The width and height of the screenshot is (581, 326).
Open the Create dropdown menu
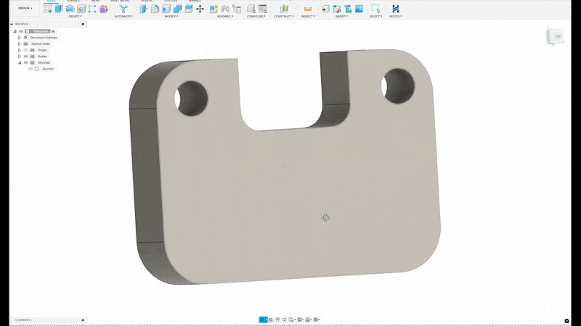pyautogui.click(x=76, y=16)
